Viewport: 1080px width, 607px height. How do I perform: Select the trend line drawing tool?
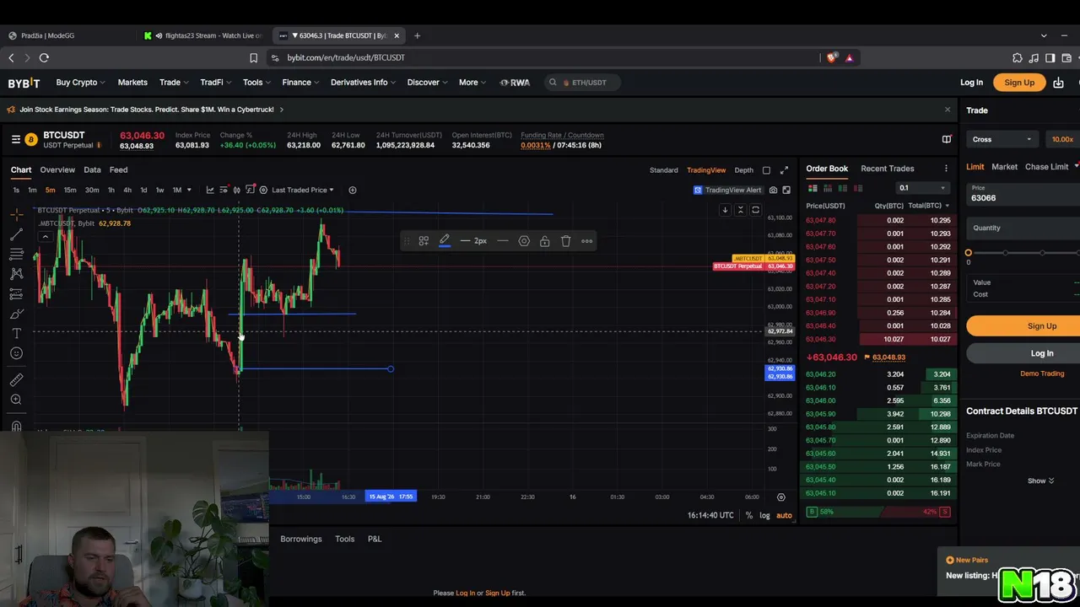16,235
